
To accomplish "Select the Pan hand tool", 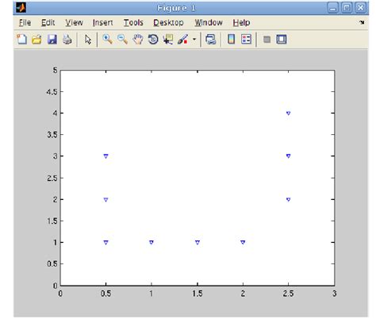I will [138, 40].
